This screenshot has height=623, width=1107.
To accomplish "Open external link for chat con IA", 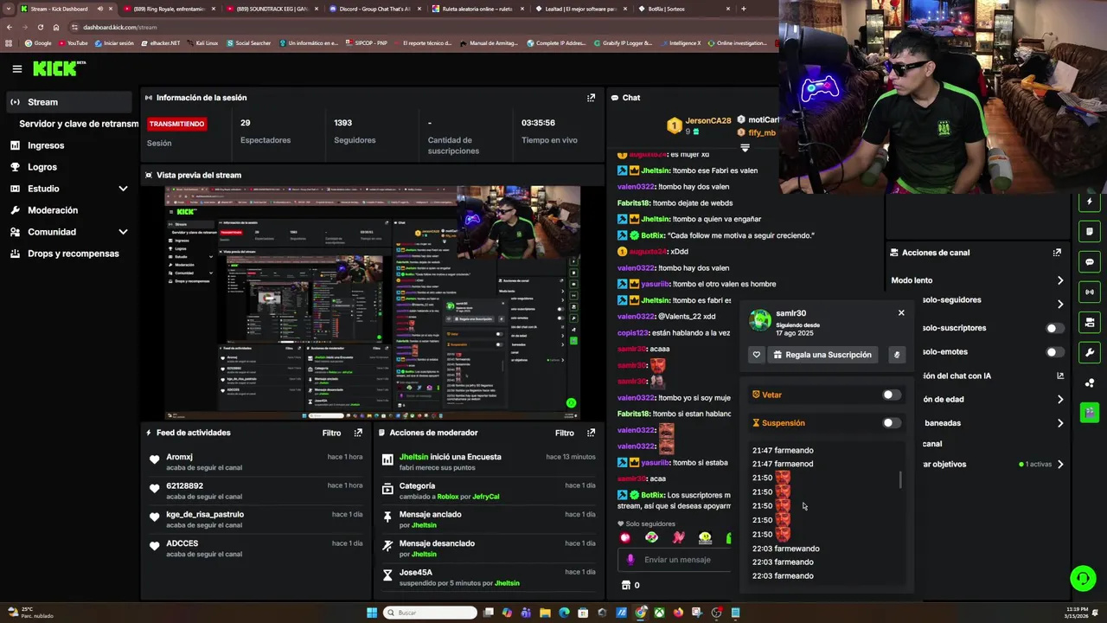I will [1060, 376].
